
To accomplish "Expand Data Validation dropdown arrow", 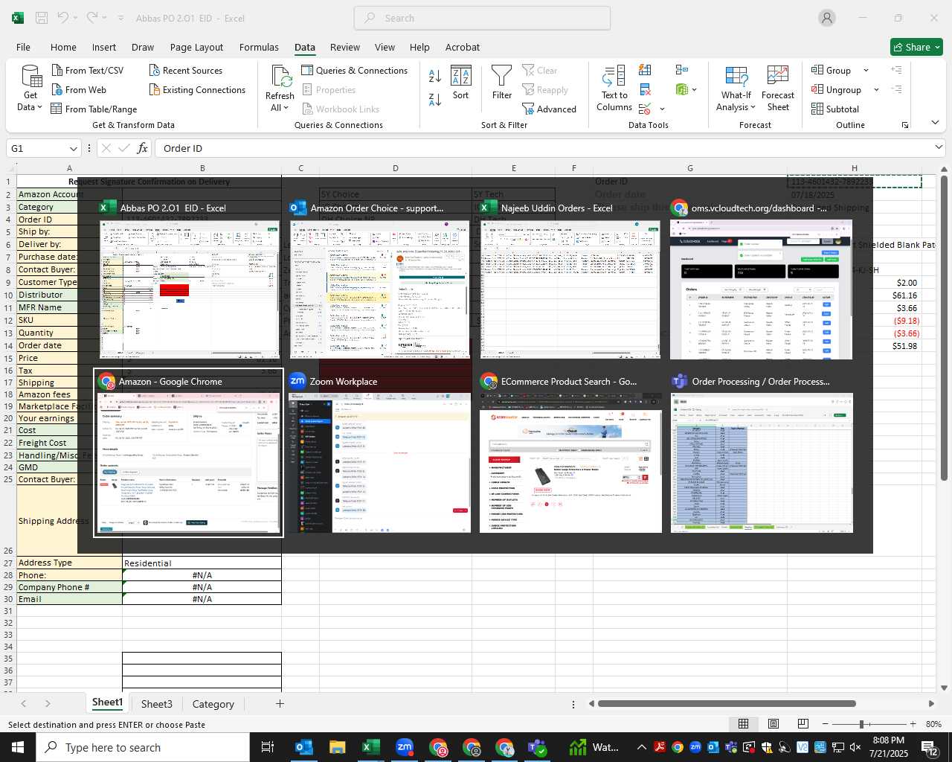I will pyautogui.click(x=662, y=109).
